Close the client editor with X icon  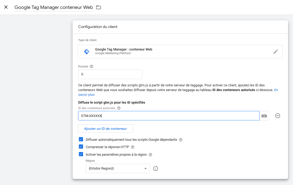point(6,7)
